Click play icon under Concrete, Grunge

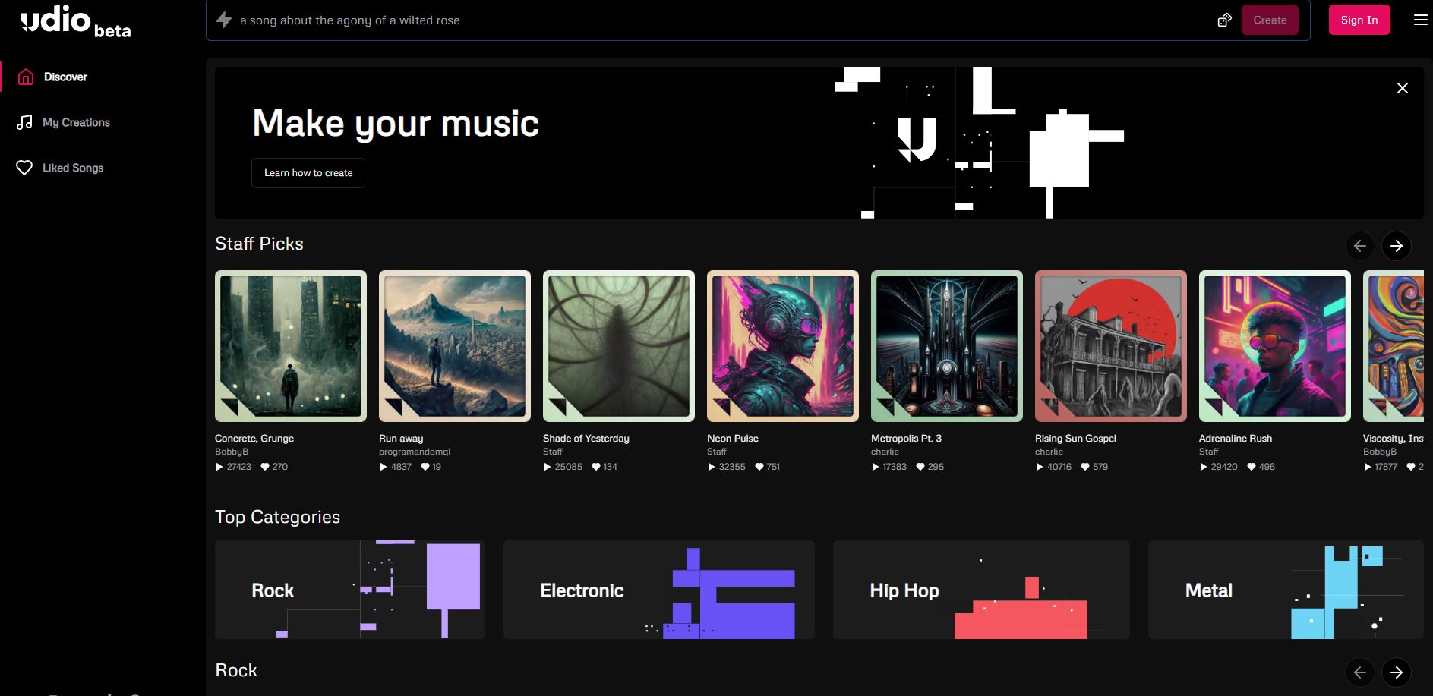click(219, 467)
